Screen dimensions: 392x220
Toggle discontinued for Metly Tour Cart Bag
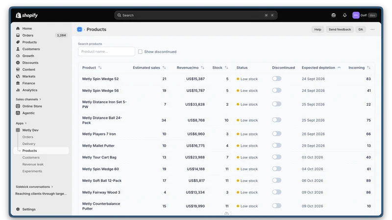tap(277, 157)
